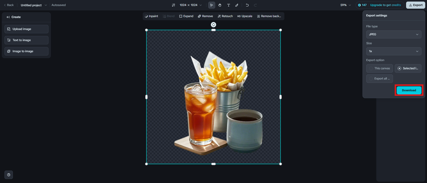The image size is (427, 183).
Task: Click the canvas resize icon
Action: click(x=173, y=5)
